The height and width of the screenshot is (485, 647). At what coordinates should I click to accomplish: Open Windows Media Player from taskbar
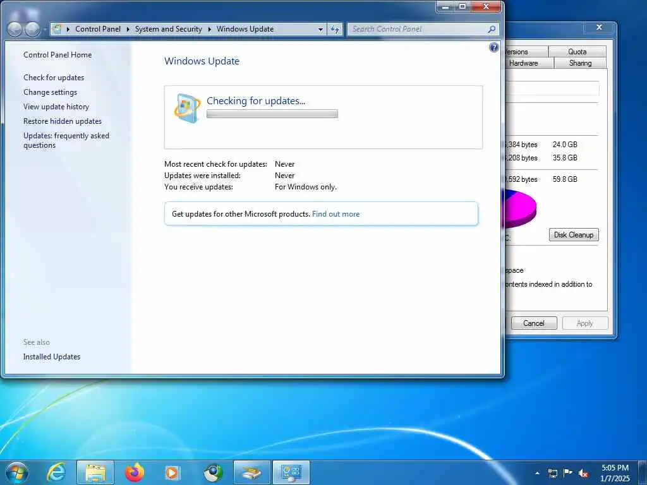coord(172,472)
